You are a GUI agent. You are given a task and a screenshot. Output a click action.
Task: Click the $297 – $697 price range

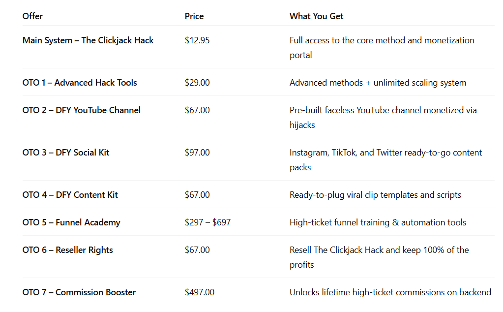pos(207,222)
